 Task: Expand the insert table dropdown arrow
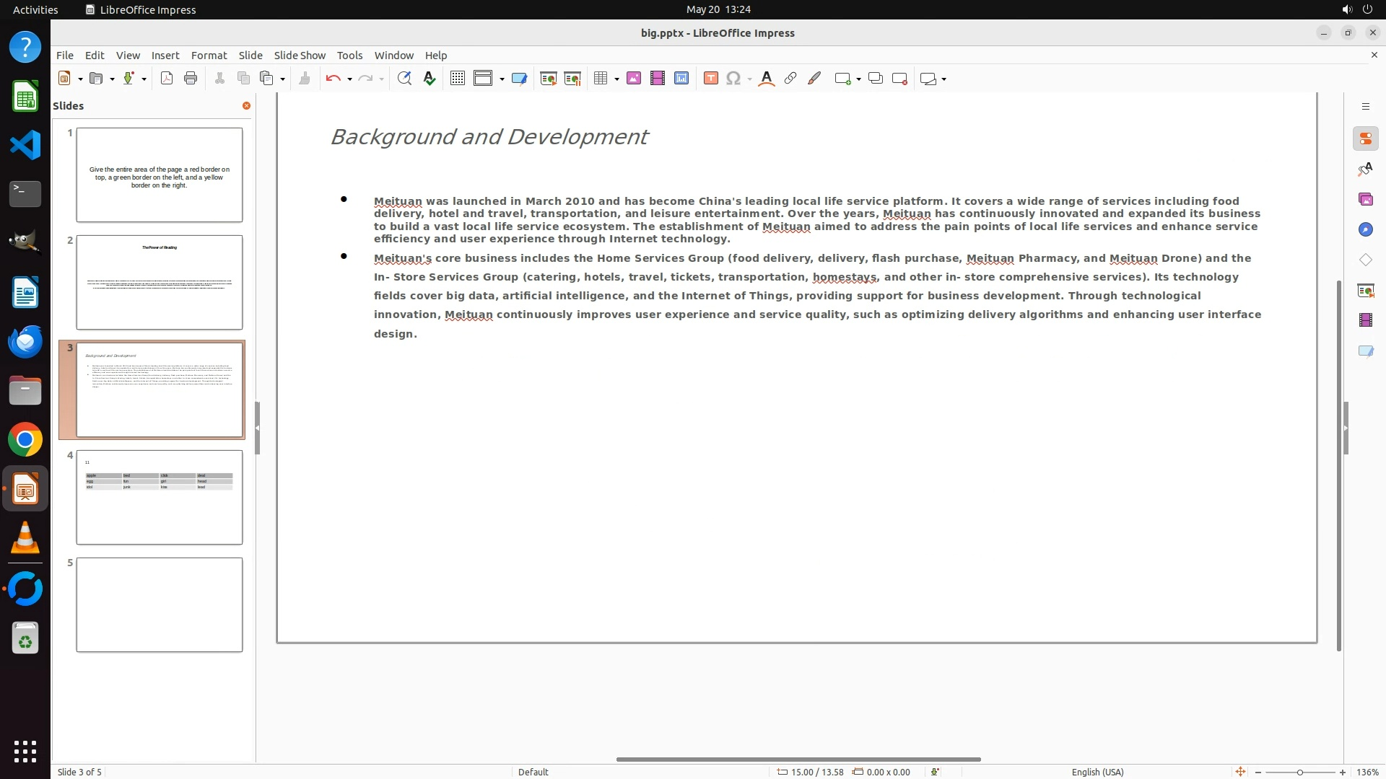point(616,79)
